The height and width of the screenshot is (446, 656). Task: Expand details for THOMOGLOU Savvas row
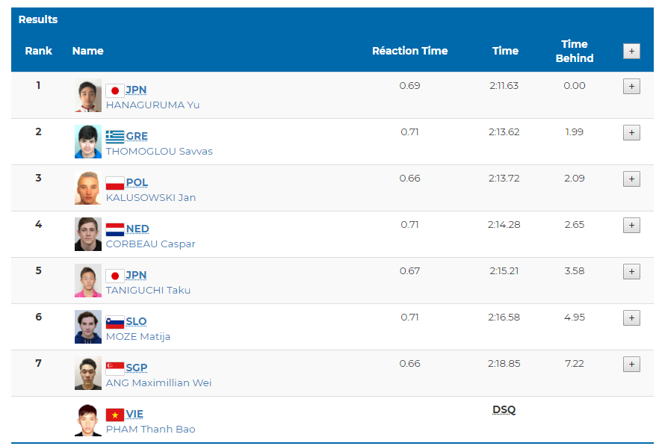coord(631,133)
